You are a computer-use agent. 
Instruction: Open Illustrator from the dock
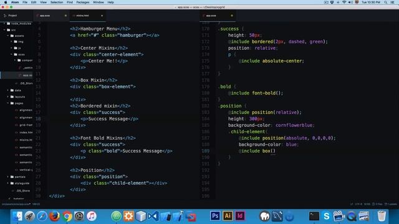228,216
